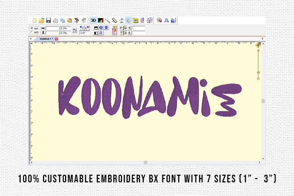Select the magnifier zoom tool
This screenshot has width=294, height=196.
point(107,21)
